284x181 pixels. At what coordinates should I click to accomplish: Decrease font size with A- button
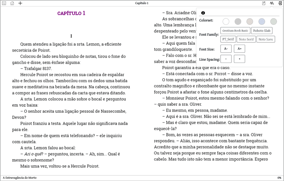226,49
